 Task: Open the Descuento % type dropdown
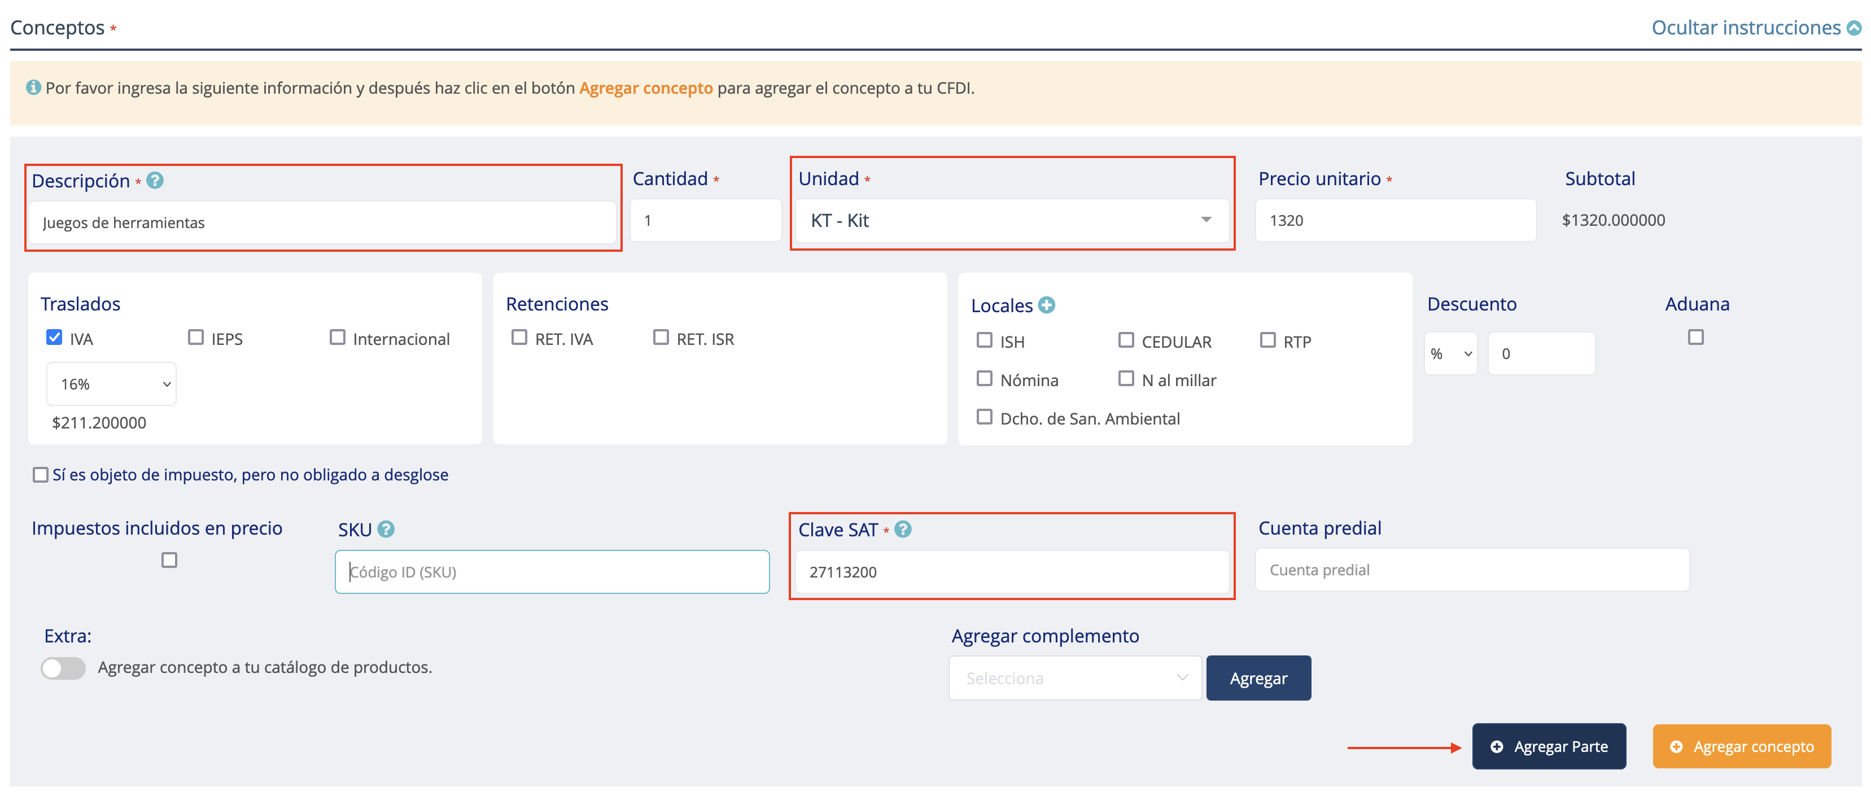(x=1450, y=354)
